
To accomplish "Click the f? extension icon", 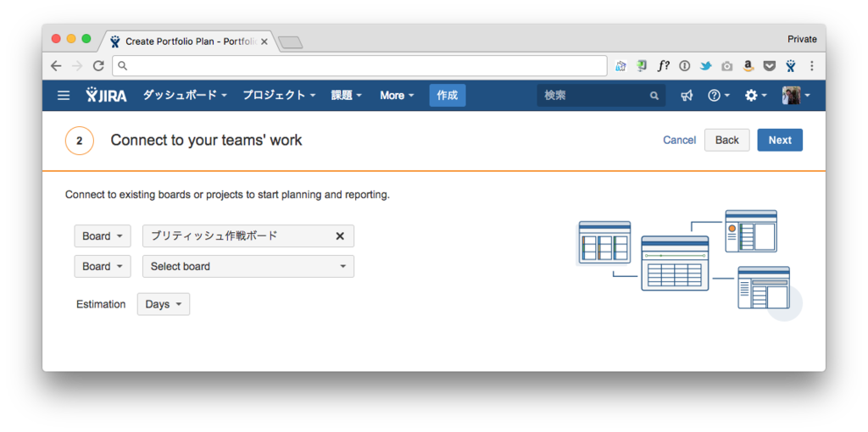I will 663,66.
